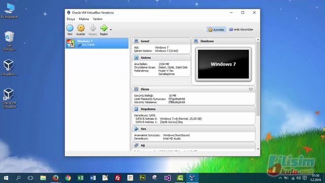Open Word from the taskbar

click(93, 178)
